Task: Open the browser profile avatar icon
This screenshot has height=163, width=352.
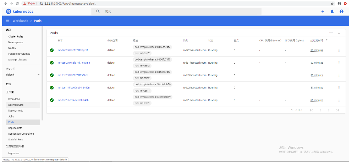Action: pos(339,4)
